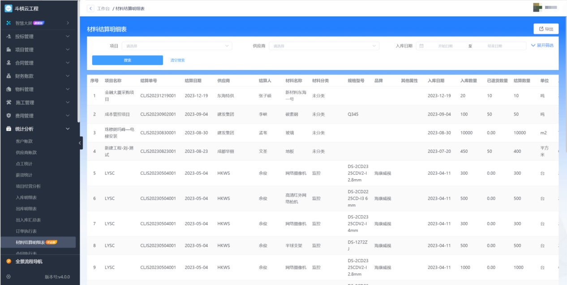Viewport: 567px width, 285px height.
Task: Expand more filters with 展开筛选
Action: pyautogui.click(x=542, y=46)
